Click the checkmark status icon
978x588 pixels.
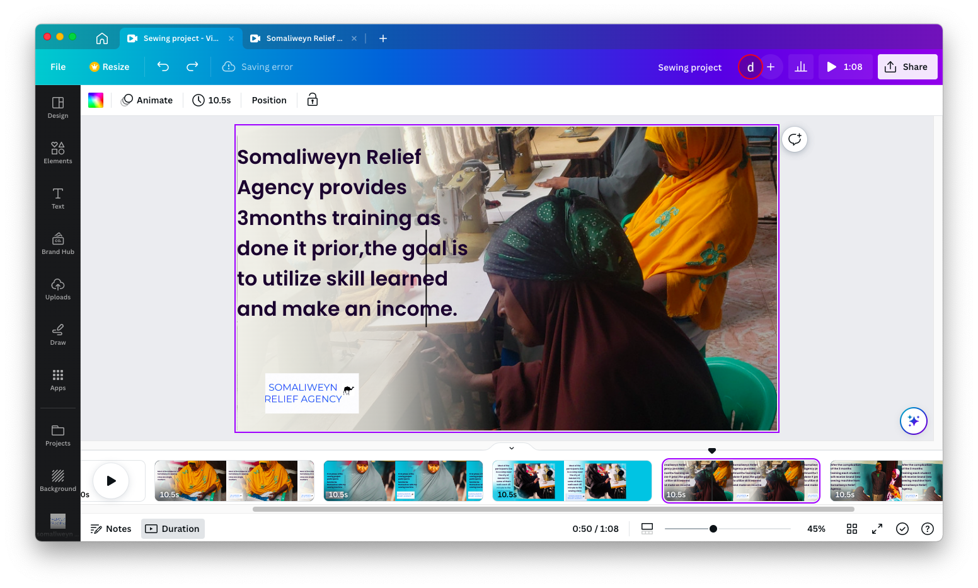(x=902, y=529)
